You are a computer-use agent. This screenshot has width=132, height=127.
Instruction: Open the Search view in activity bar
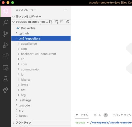[6, 23]
